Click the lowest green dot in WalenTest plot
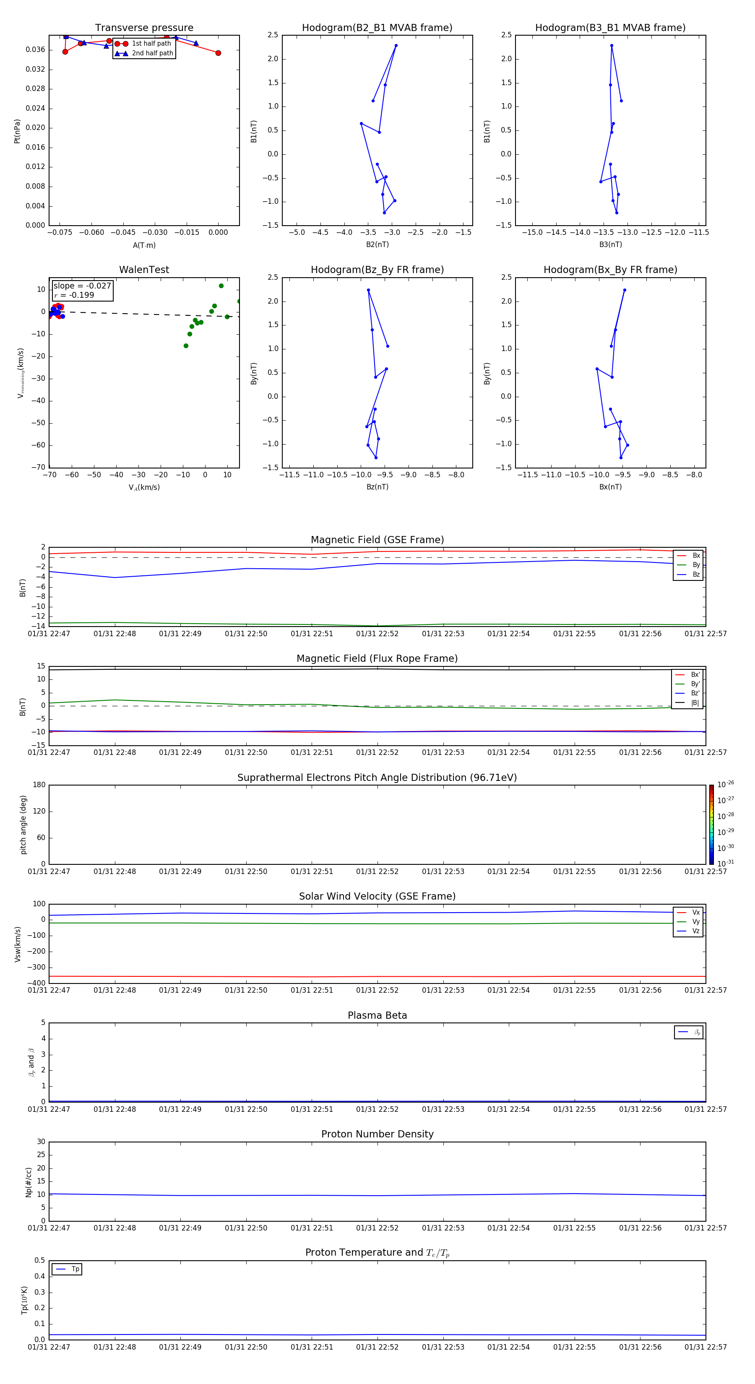Image resolution: width=755 pixels, height=1384 pixels. 186,346
